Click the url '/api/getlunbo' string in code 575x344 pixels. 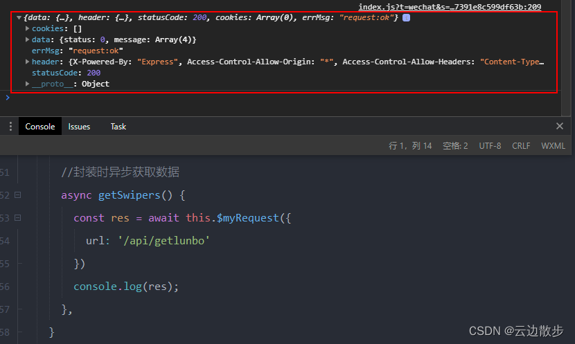163,241
